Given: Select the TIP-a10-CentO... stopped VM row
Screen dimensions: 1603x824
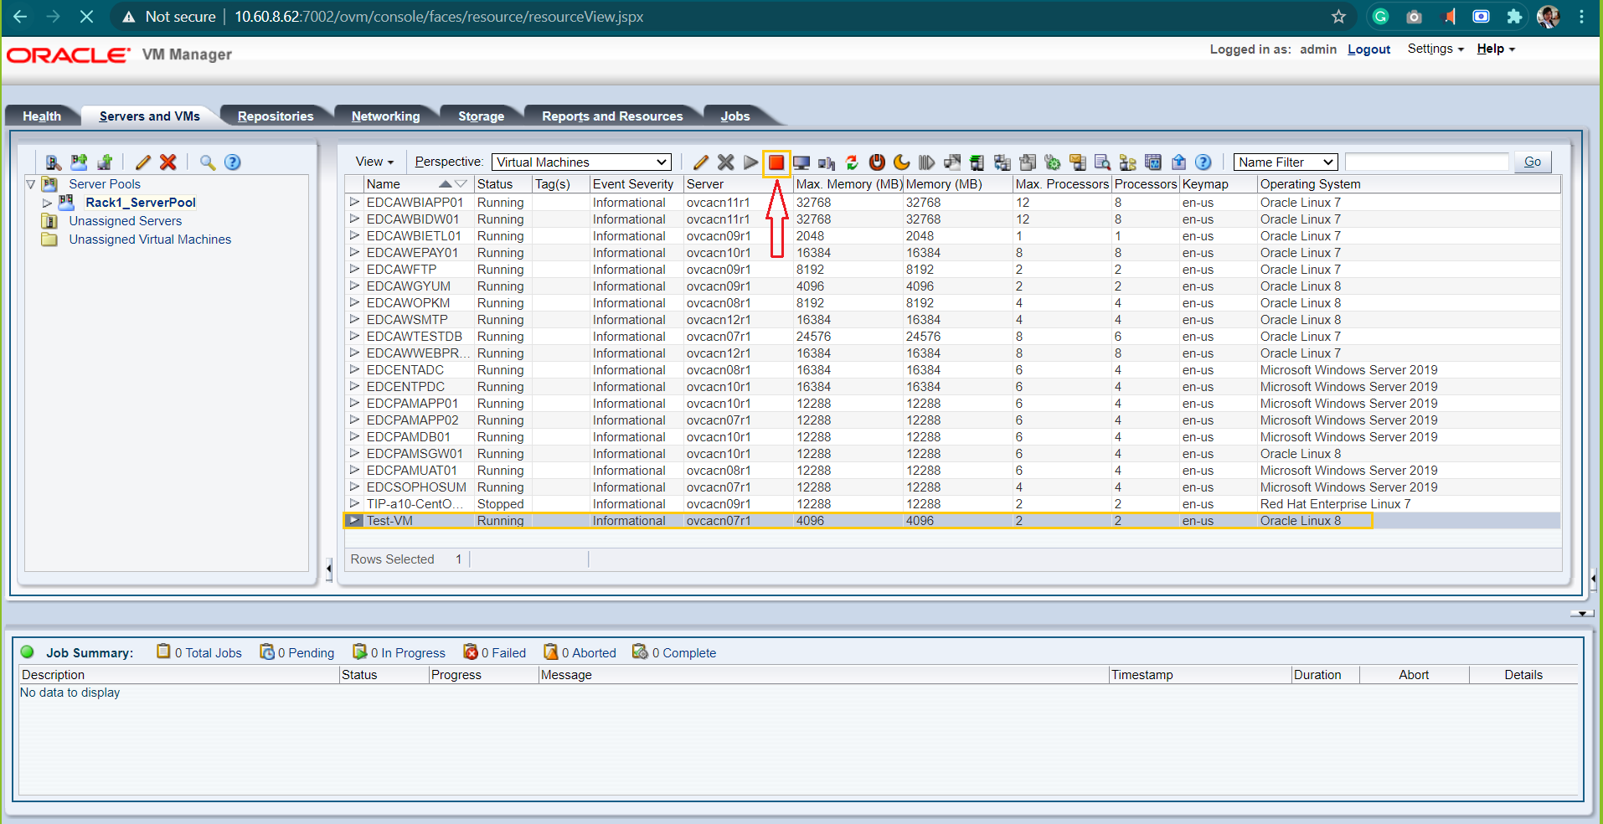Looking at the screenshot, I should click(x=952, y=503).
